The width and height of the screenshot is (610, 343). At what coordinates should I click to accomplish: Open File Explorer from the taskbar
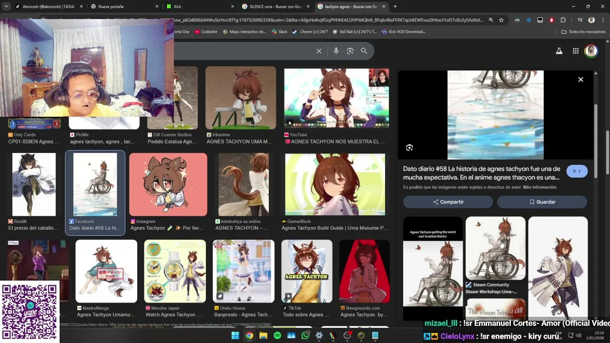pyautogui.click(x=263, y=335)
